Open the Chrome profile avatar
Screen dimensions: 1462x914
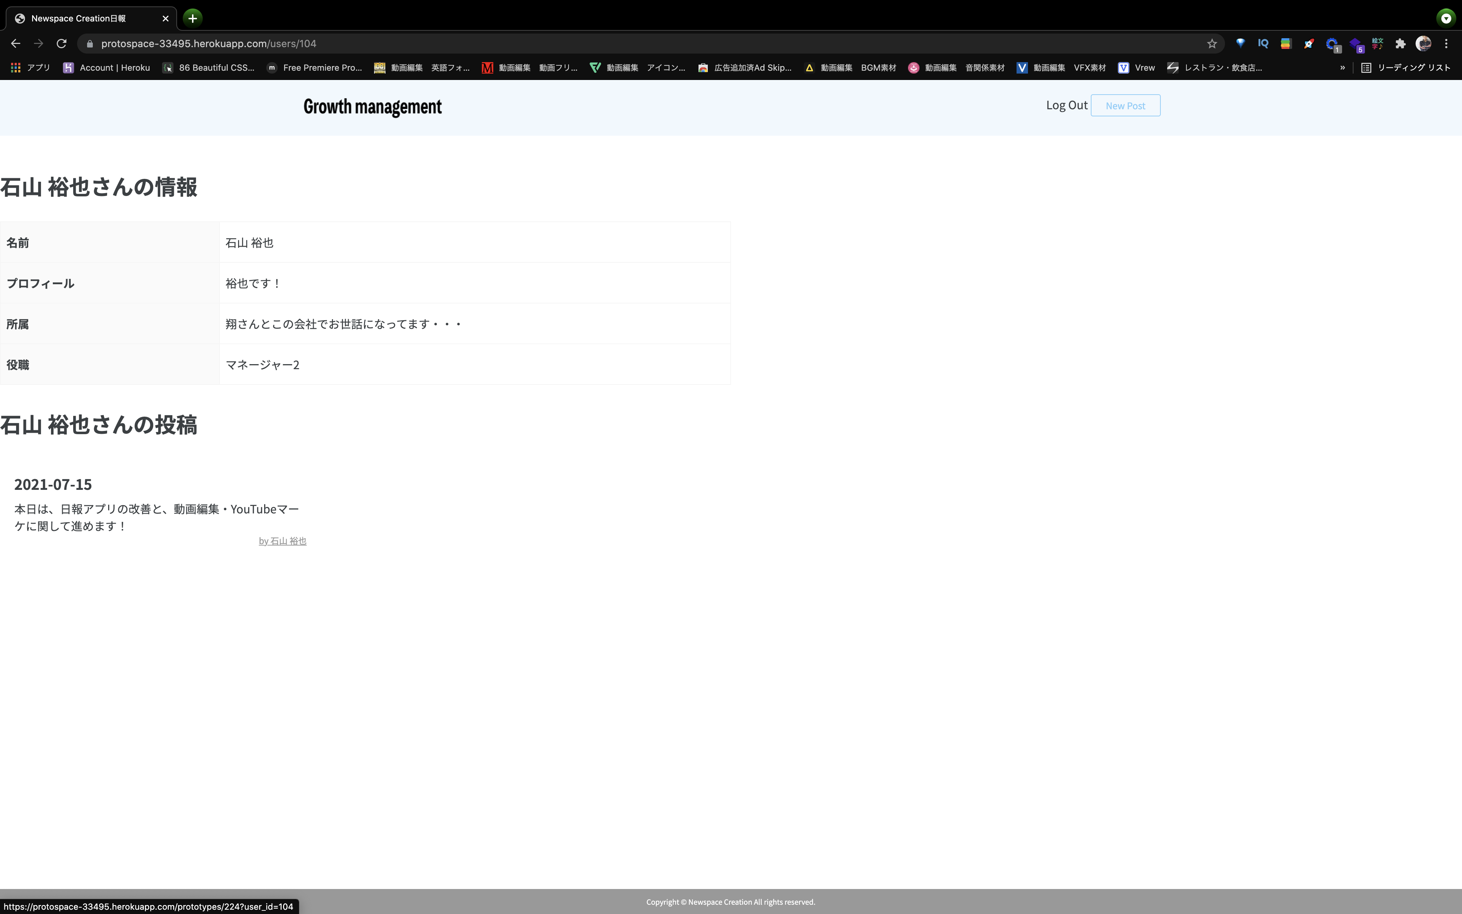[x=1424, y=44]
